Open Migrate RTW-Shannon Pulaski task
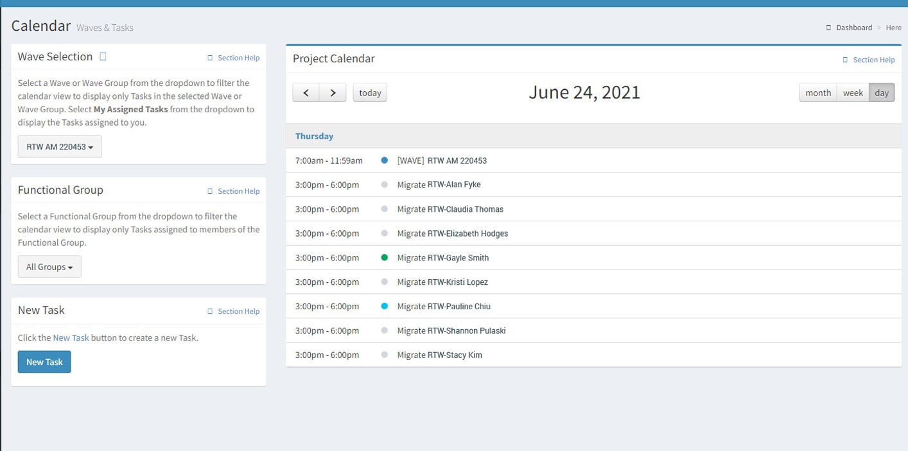 [x=451, y=331]
